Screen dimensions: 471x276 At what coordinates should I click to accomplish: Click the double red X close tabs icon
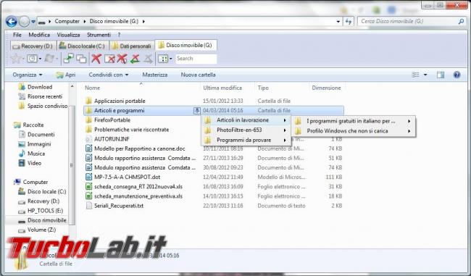pyautogui.click(x=122, y=59)
